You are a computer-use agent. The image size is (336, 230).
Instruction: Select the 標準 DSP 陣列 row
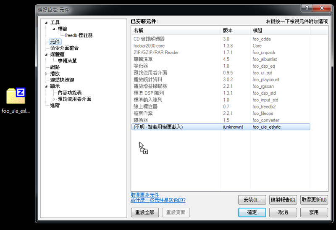tap(221, 93)
